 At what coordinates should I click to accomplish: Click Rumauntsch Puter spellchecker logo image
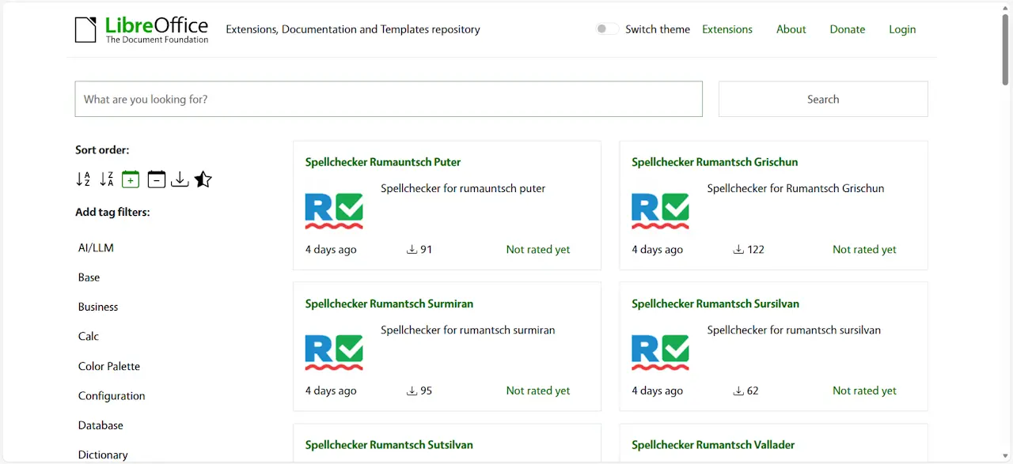(x=334, y=210)
